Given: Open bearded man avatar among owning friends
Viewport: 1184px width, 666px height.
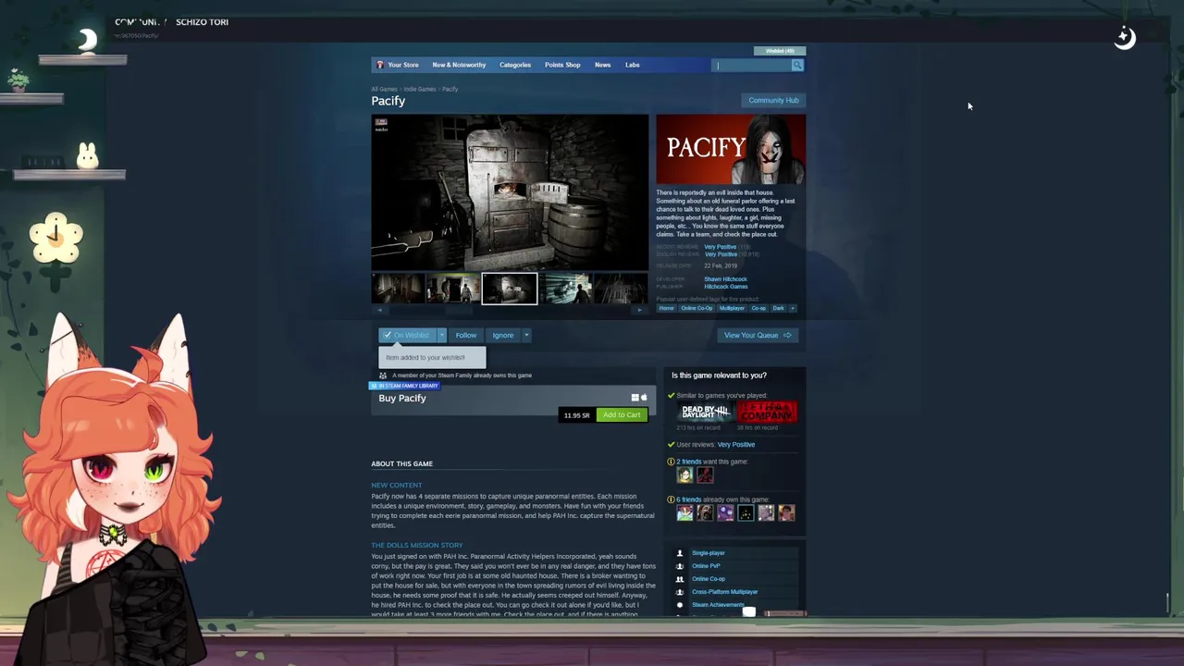Looking at the screenshot, I should 705,512.
